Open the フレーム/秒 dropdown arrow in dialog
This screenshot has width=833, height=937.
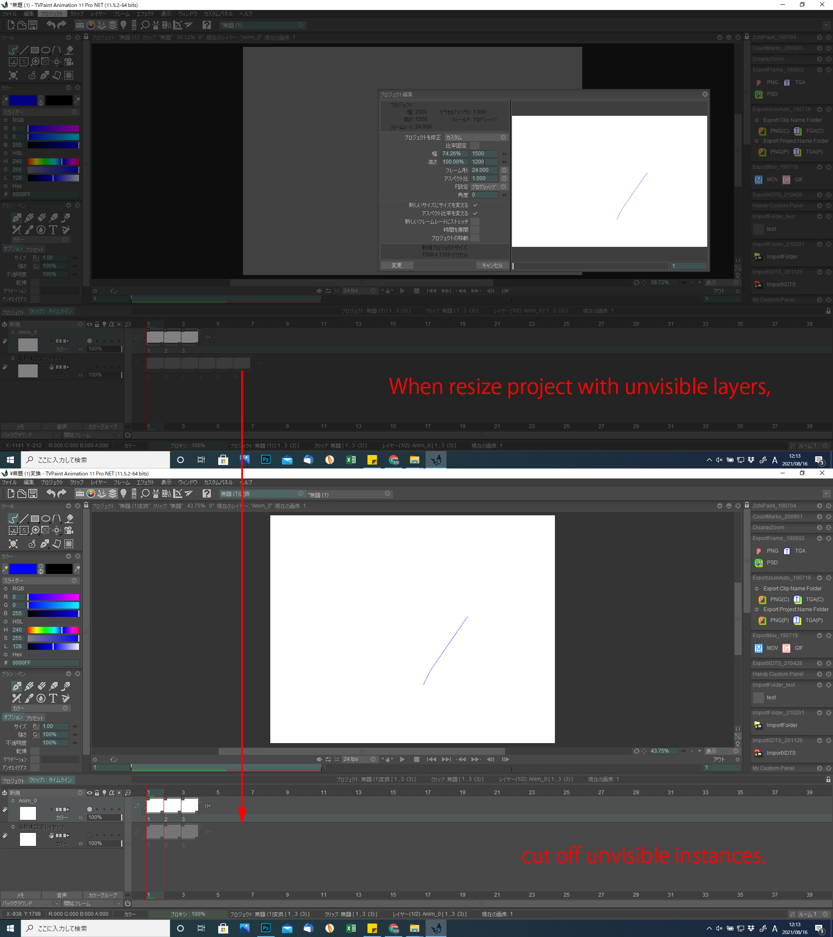point(504,170)
